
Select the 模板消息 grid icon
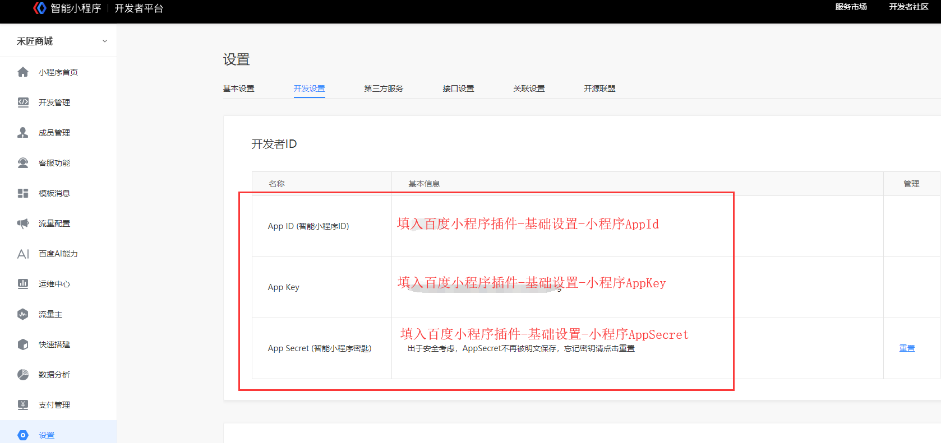coord(23,193)
